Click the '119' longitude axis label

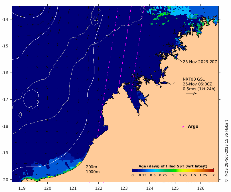22,188
